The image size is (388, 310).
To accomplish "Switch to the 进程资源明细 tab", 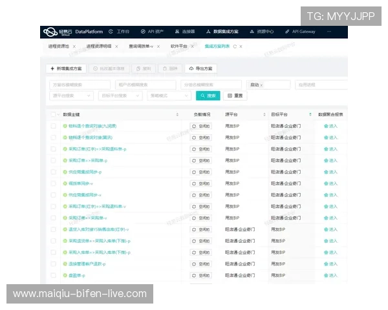I will (99, 46).
